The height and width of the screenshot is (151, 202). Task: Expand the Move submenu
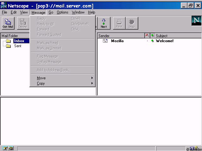62,78
